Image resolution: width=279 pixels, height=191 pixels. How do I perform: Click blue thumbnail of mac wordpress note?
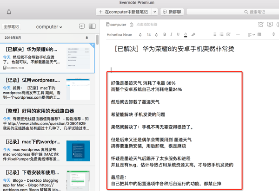(x=78, y=151)
